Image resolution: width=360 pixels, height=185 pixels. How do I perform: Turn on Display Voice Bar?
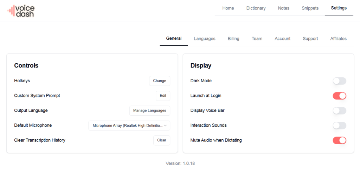coord(339,110)
